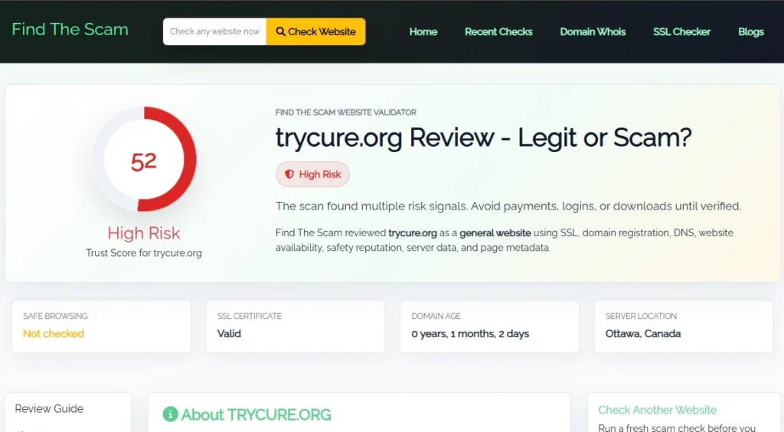Click the 'SSL CERTIFICATE' card label
This screenshot has height=432, width=784.
250,316
